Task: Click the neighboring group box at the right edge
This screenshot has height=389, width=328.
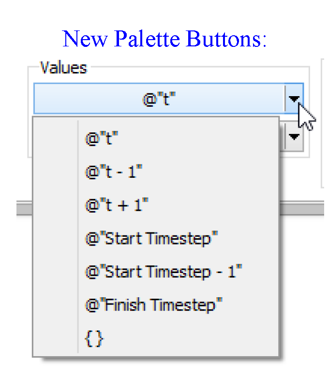Action: tap(324, 121)
